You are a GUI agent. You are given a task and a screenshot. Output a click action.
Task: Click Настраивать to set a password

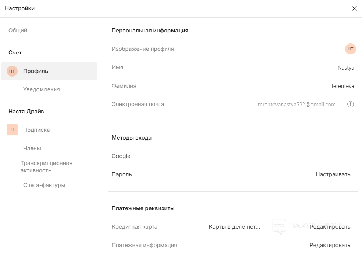coord(333,174)
